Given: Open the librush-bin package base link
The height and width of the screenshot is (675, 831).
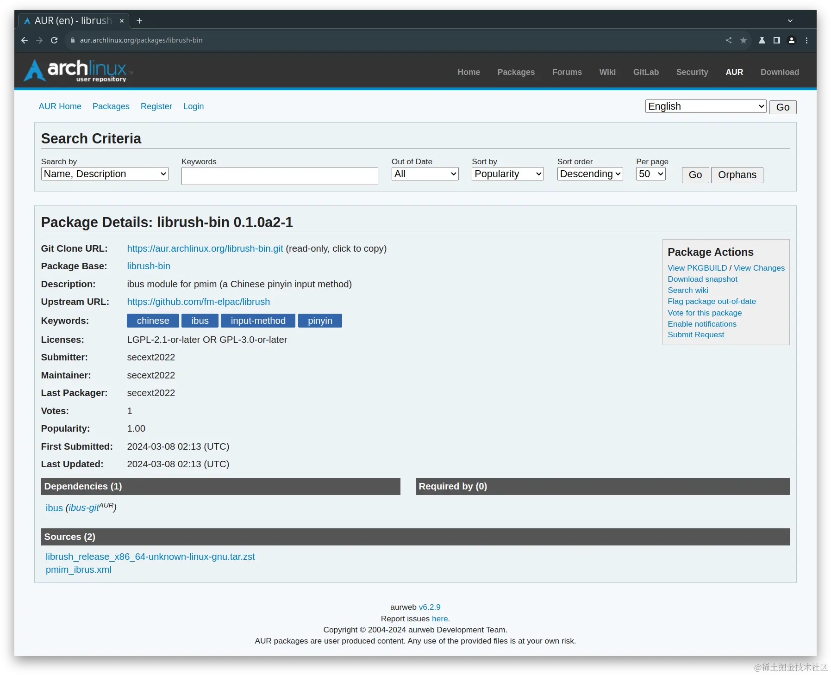Looking at the screenshot, I should click(149, 266).
